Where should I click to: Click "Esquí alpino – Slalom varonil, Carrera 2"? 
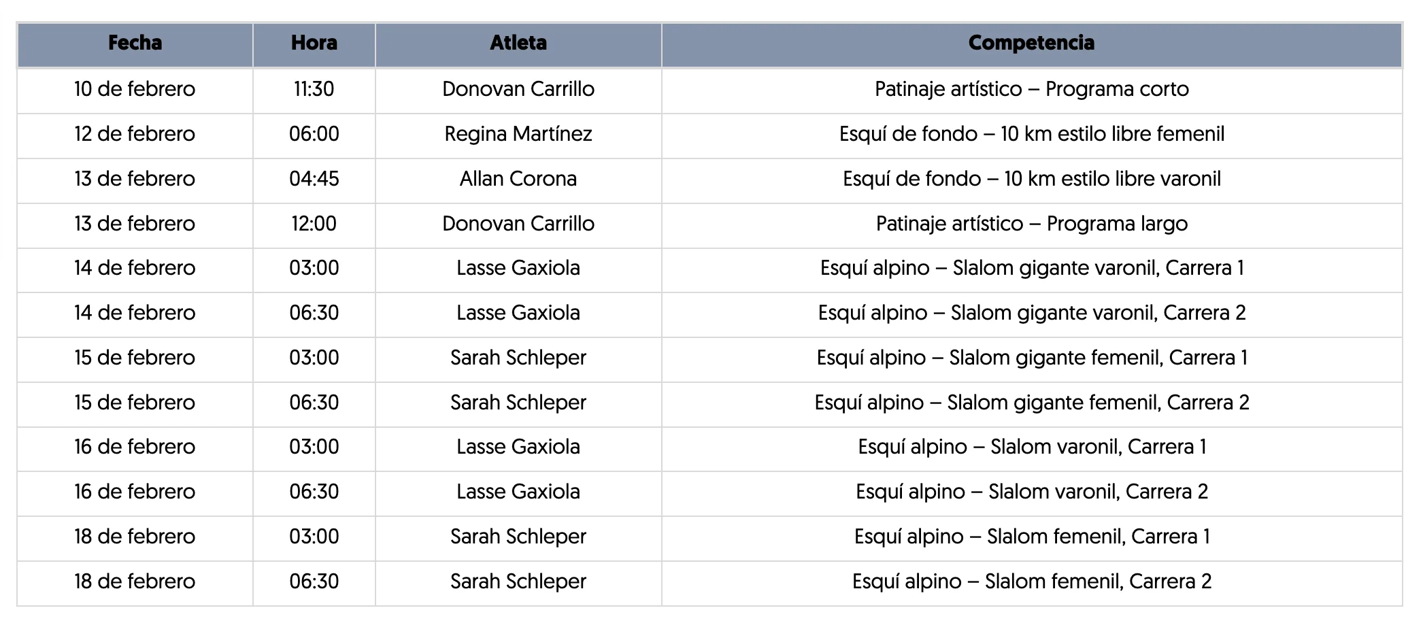coord(1031,492)
